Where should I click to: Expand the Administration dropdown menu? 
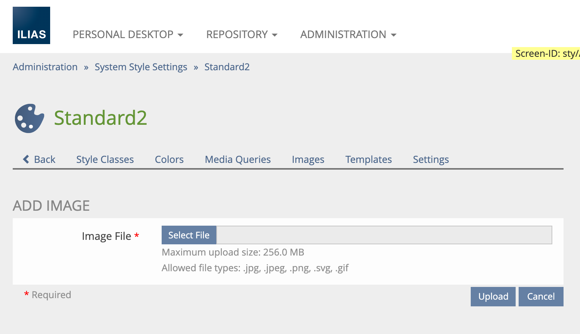coord(348,34)
